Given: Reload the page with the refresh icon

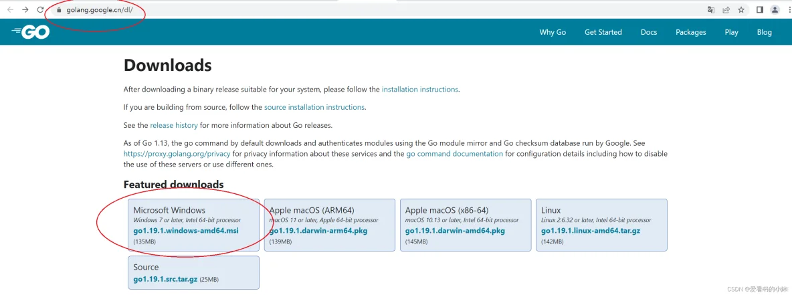Looking at the screenshot, I should [x=40, y=9].
